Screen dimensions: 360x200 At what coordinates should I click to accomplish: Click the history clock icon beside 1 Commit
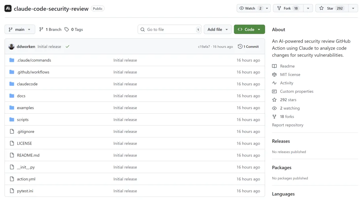pos(240,47)
